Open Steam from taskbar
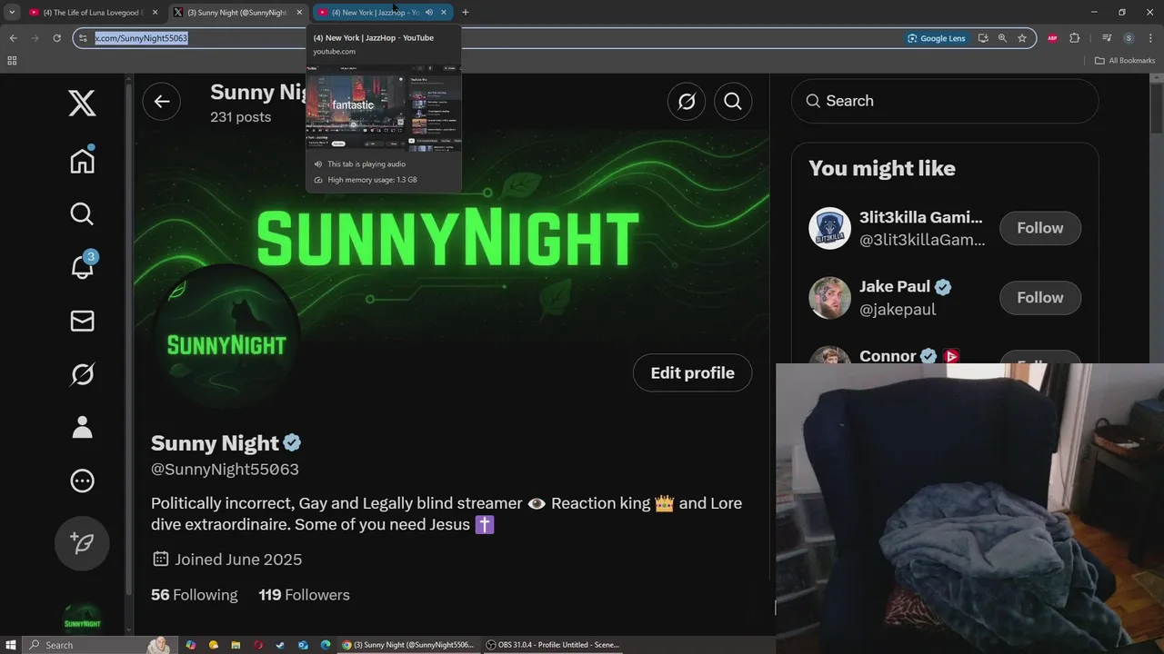 pyautogui.click(x=280, y=645)
